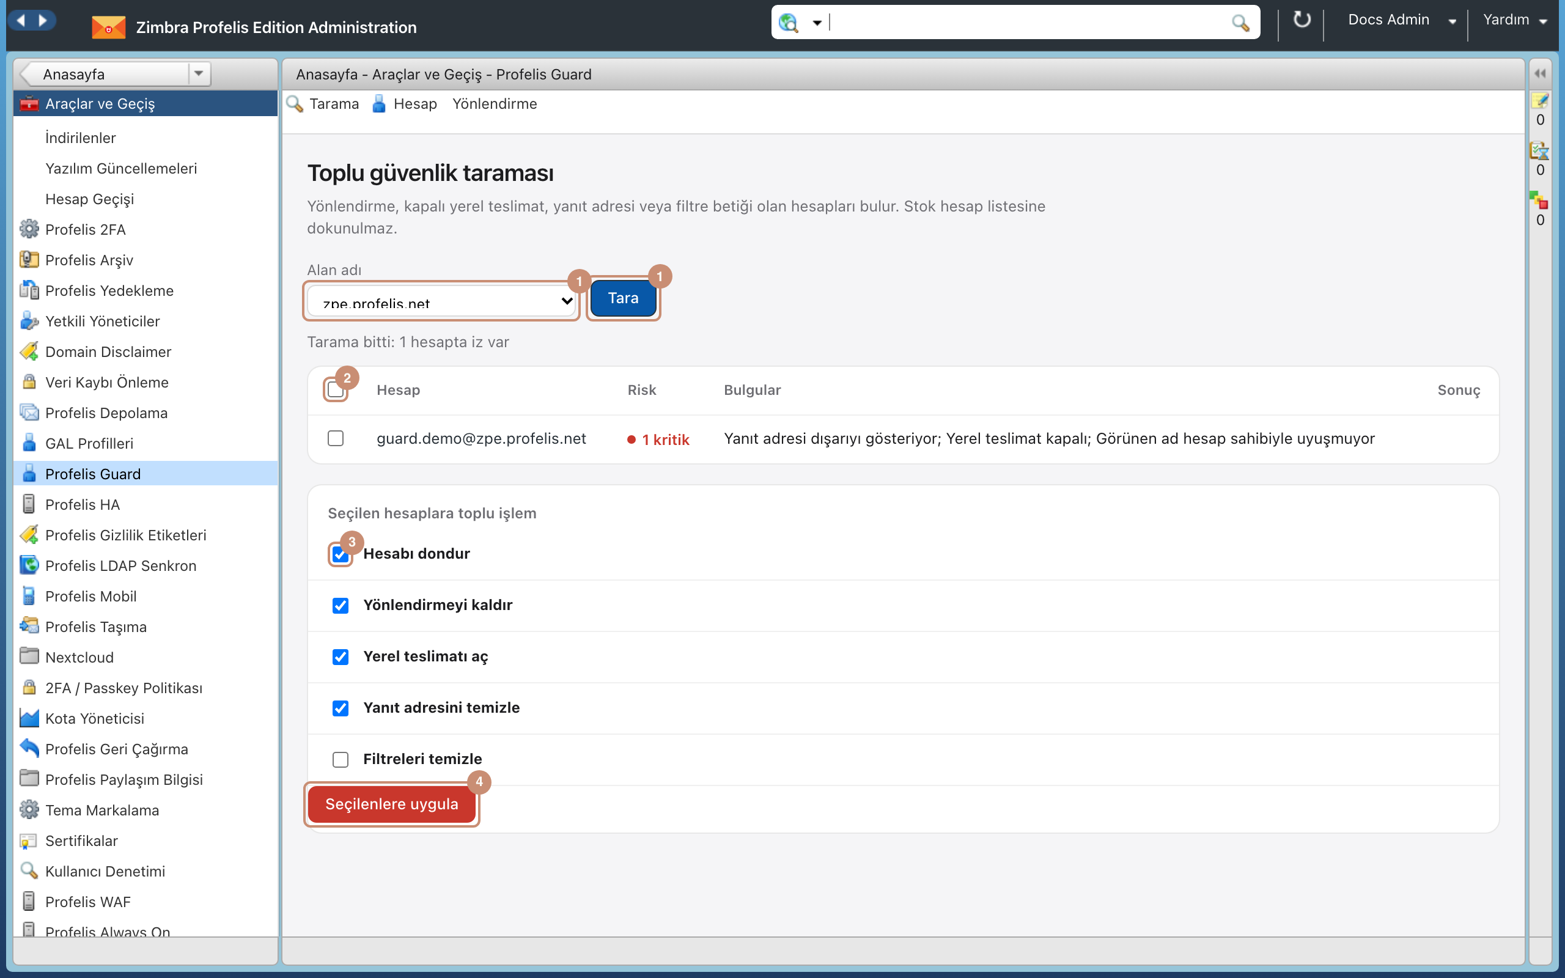Open Profelis Yedekleme icon in sidebar

click(x=29, y=290)
